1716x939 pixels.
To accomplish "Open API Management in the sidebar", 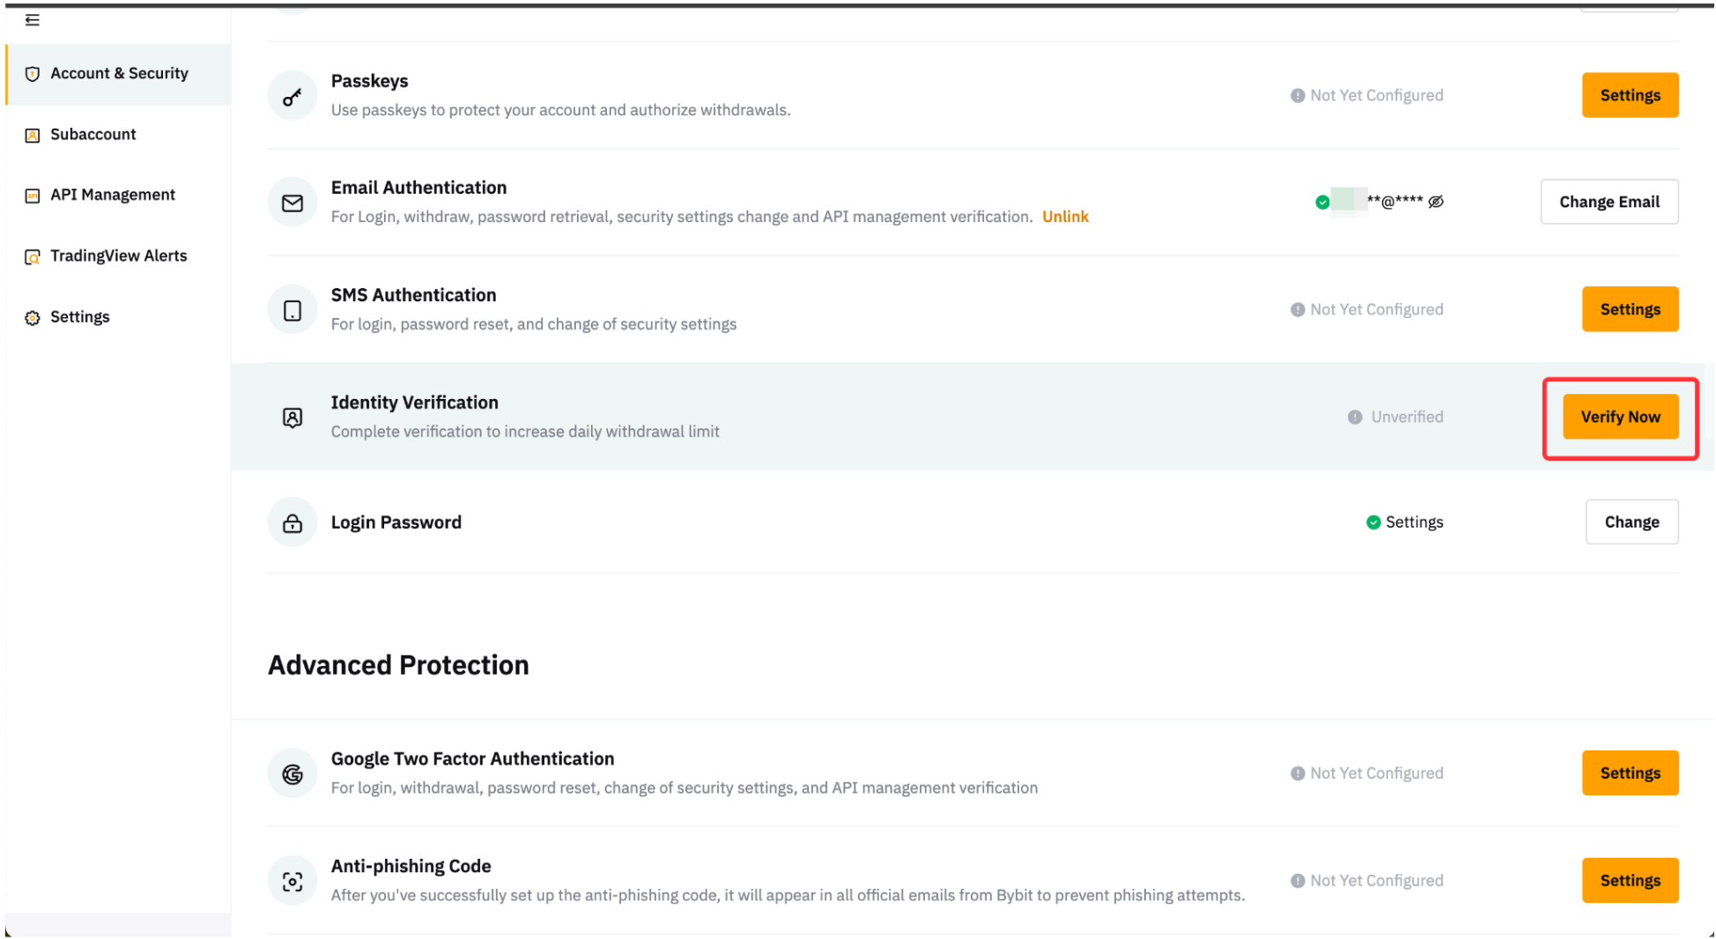I will click(x=113, y=195).
